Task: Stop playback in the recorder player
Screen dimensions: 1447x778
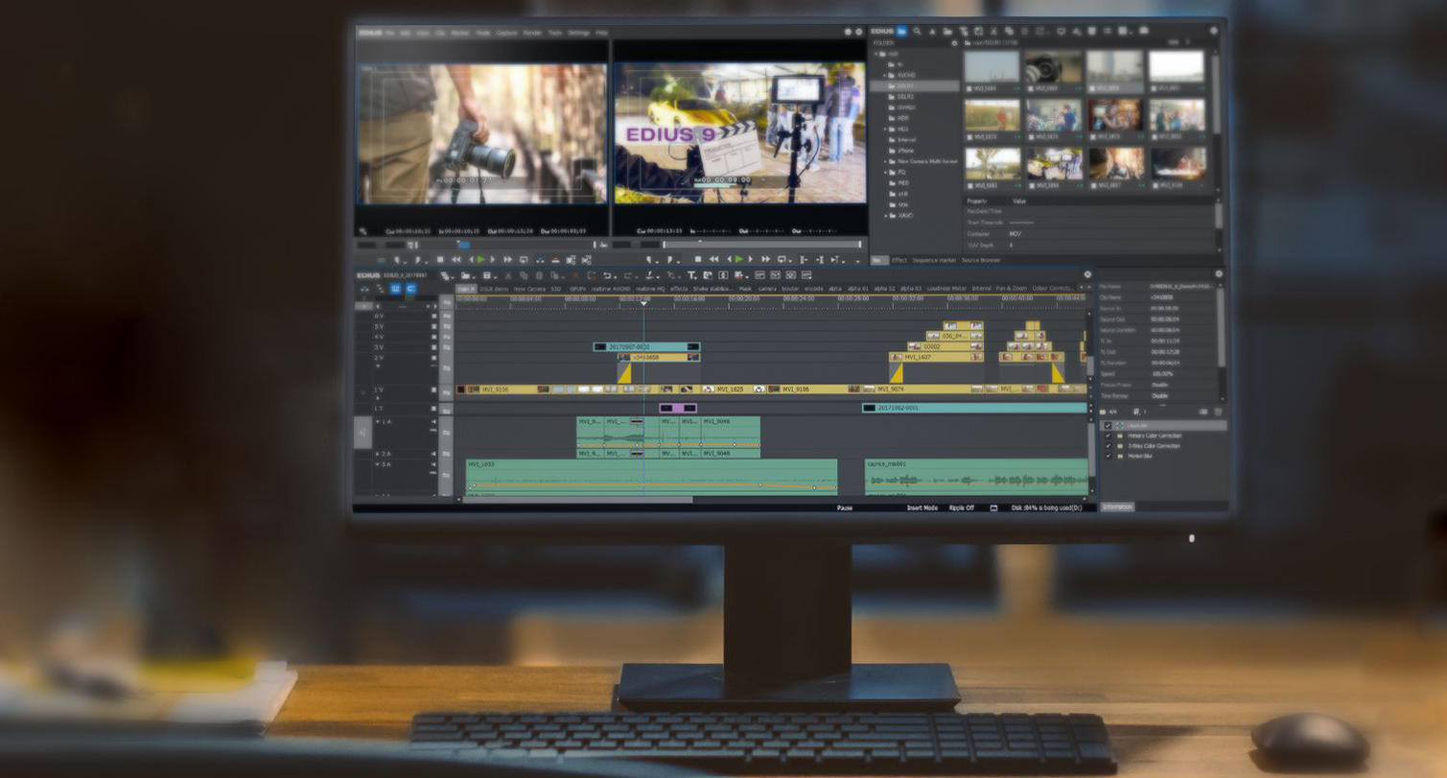Action: pos(698,260)
